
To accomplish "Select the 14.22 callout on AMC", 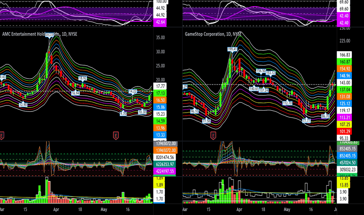I will point(132,91).
